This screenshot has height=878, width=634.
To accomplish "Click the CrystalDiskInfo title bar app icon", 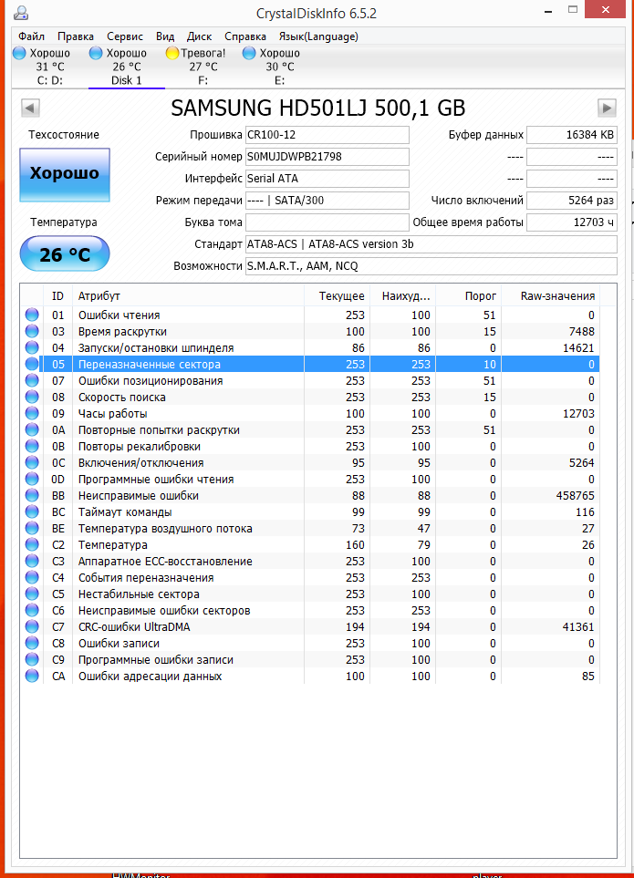I will tap(20, 13).
